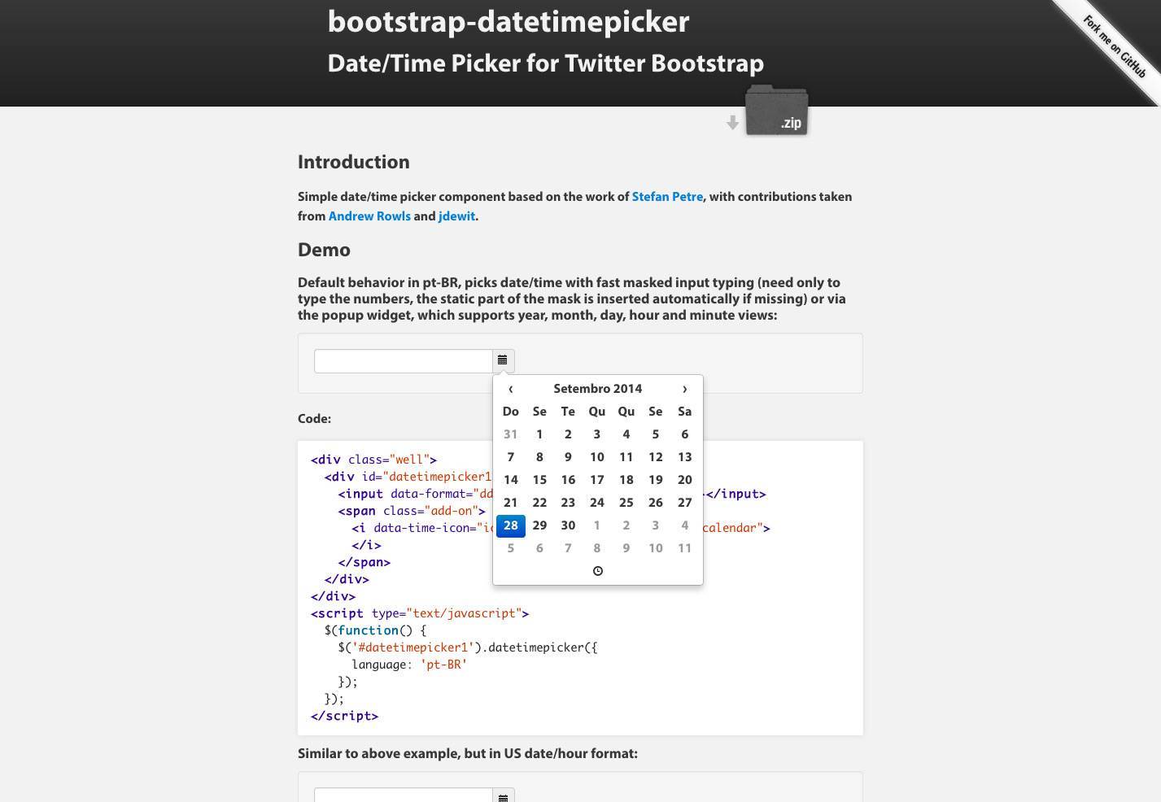Select day 20 in the calendar
1161x802 pixels.
tap(684, 480)
